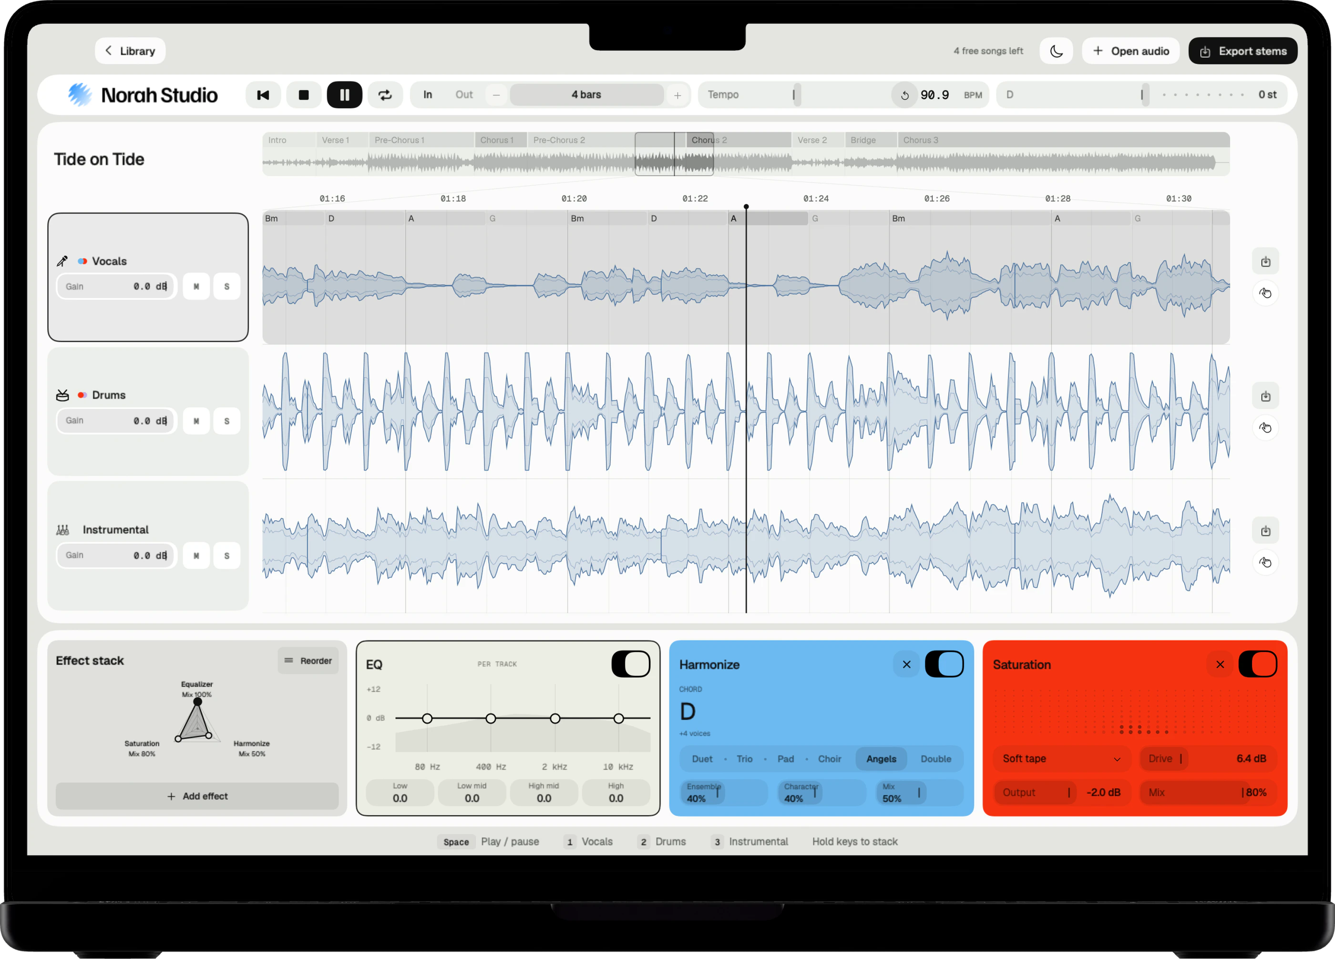Solo the Instrumental track
This screenshot has width=1335, height=959.
coord(226,555)
